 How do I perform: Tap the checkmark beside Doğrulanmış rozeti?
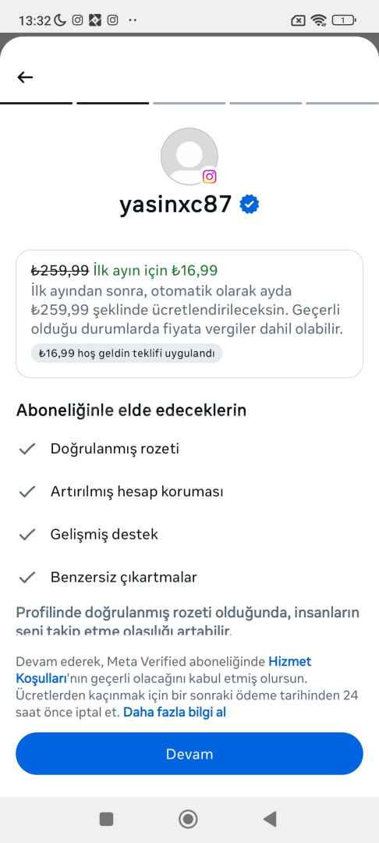click(27, 449)
